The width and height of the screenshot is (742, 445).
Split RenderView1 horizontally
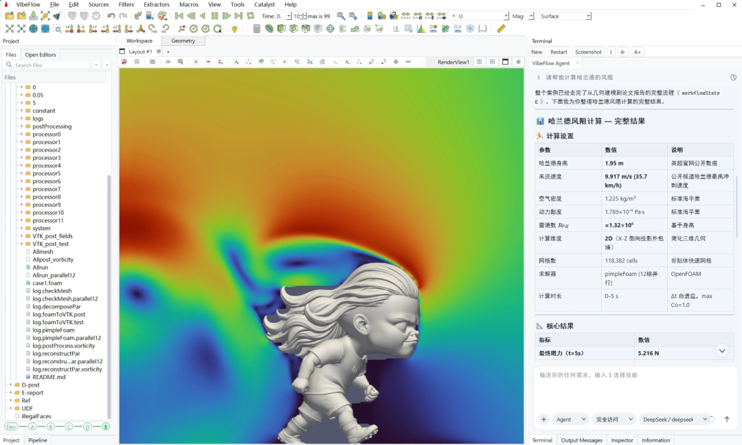click(480, 62)
